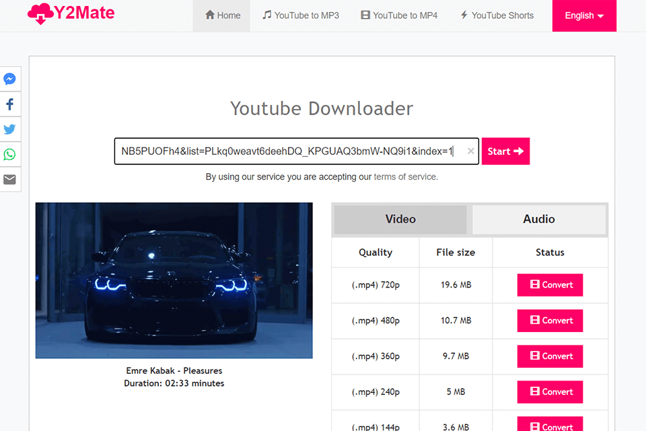Open YouTube Shorts page
The height and width of the screenshot is (431, 646).
tap(497, 15)
